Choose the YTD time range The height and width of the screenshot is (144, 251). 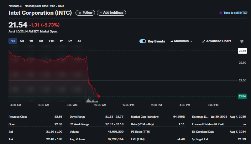51,41
